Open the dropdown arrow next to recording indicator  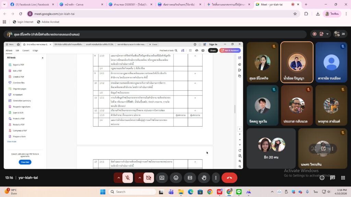[328, 34]
